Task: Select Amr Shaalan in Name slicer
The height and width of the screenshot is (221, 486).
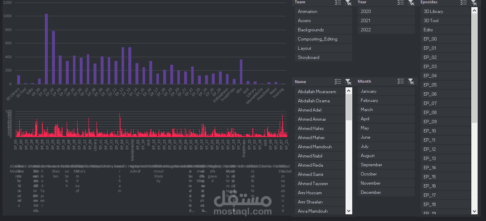Action: click(320, 202)
